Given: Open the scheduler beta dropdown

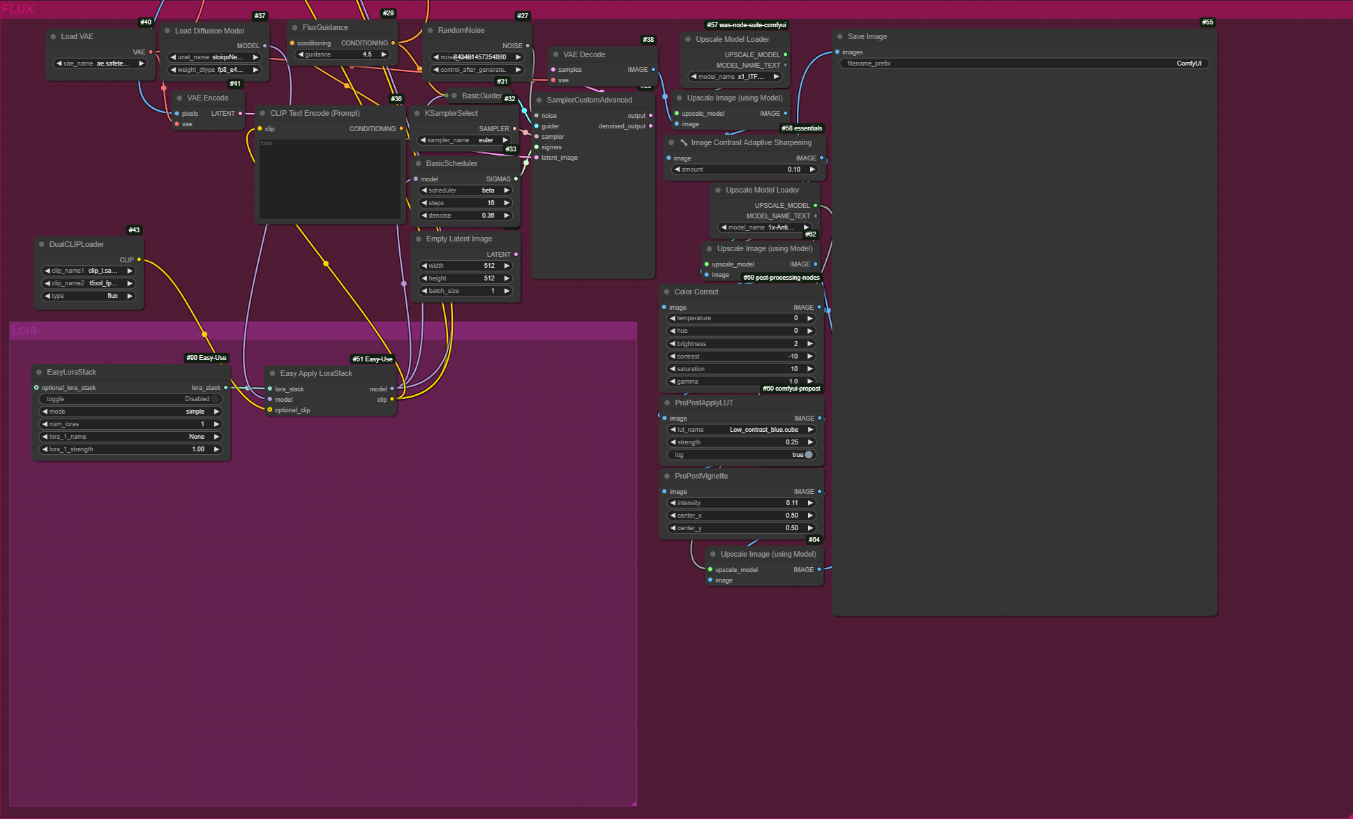Looking at the screenshot, I should click(465, 190).
